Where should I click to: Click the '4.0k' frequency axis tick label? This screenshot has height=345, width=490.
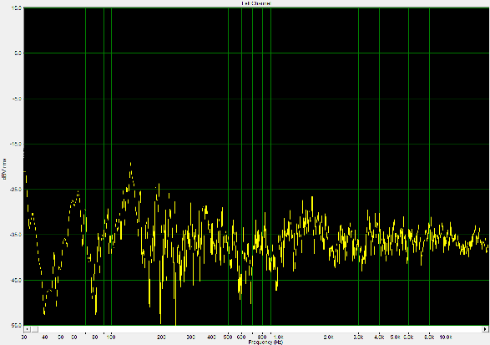[x=379, y=337]
